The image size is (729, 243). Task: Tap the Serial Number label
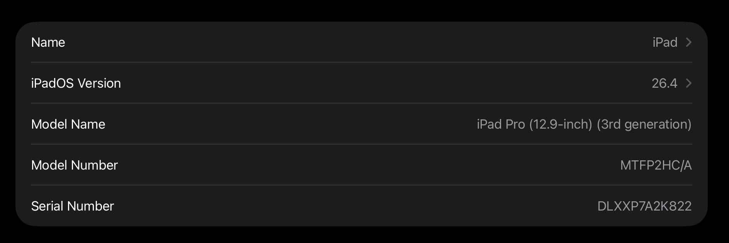pos(72,206)
